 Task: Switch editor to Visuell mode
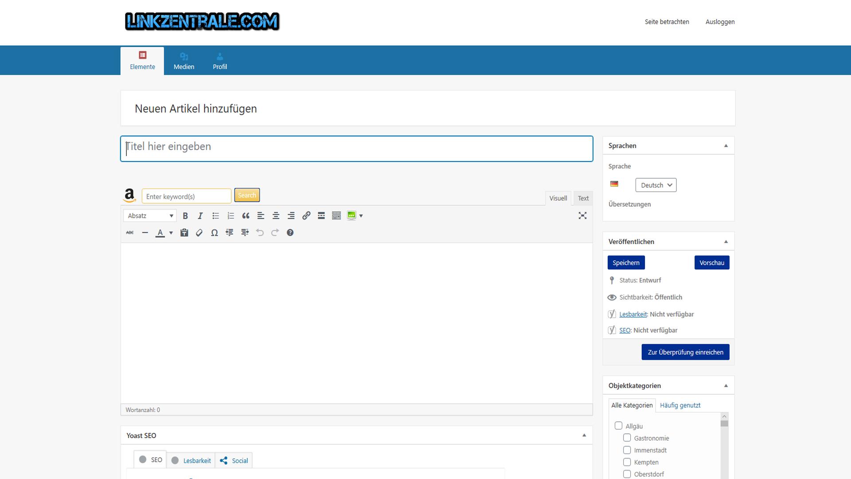click(558, 198)
